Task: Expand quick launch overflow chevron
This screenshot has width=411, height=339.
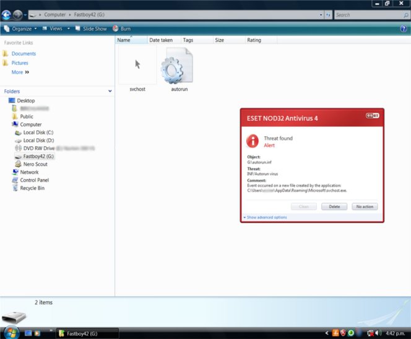Action: point(51,330)
